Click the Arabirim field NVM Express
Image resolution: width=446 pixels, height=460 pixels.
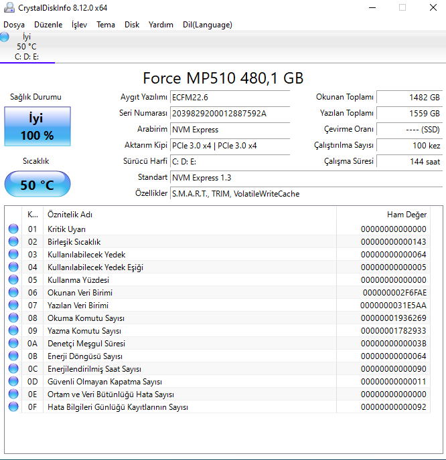click(x=230, y=130)
